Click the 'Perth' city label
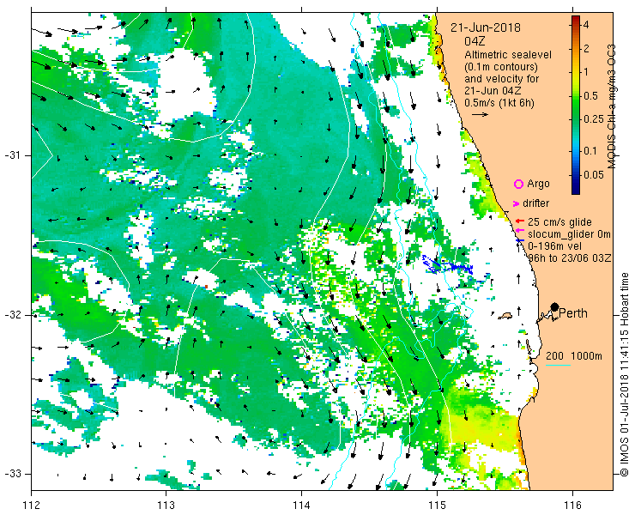The height and width of the screenshot is (515, 635). (x=573, y=313)
